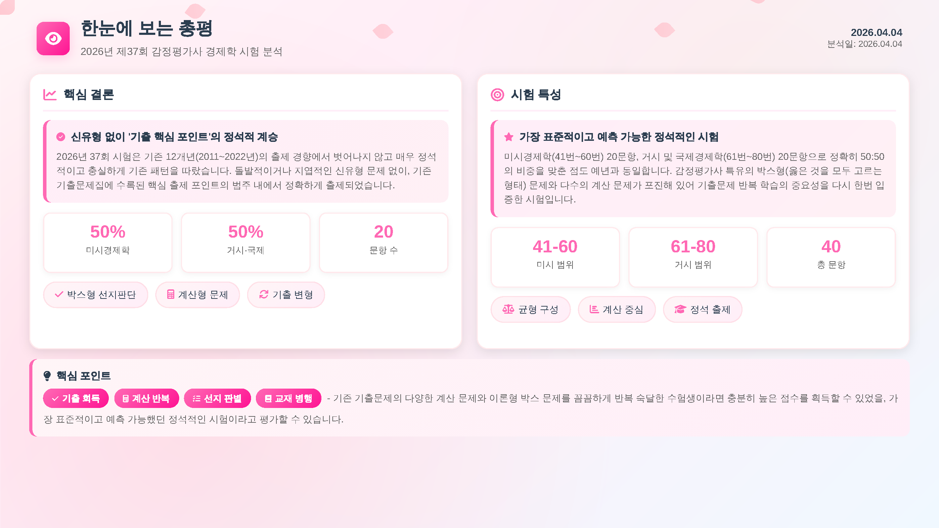
Task: Click the chart icon beside 핵심 결론
Action: 50,95
